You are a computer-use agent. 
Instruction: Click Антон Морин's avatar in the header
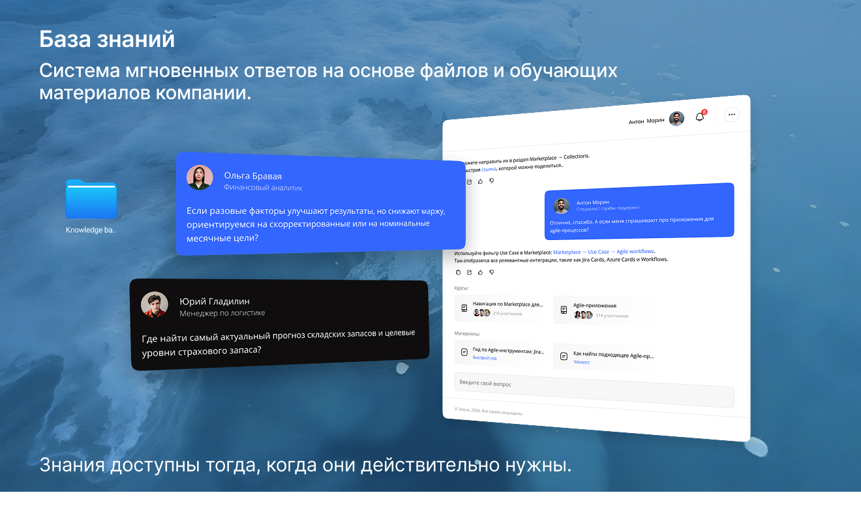pyautogui.click(x=676, y=119)
